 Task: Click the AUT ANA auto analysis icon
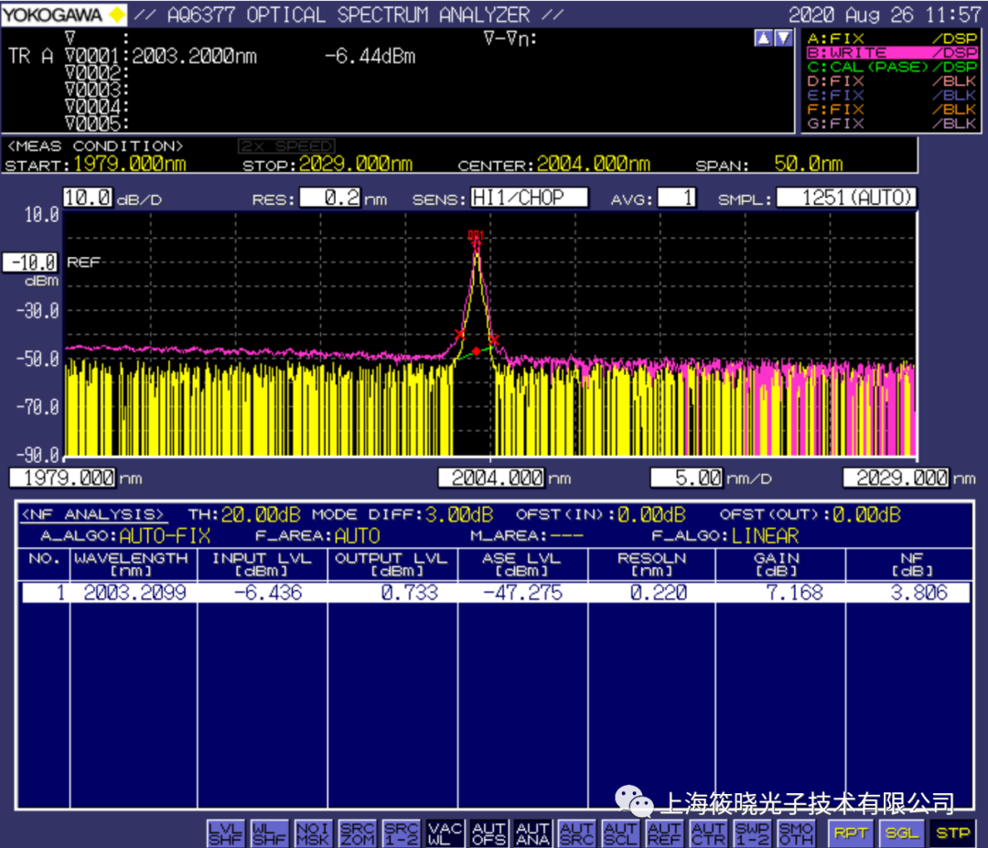(532, 833)
